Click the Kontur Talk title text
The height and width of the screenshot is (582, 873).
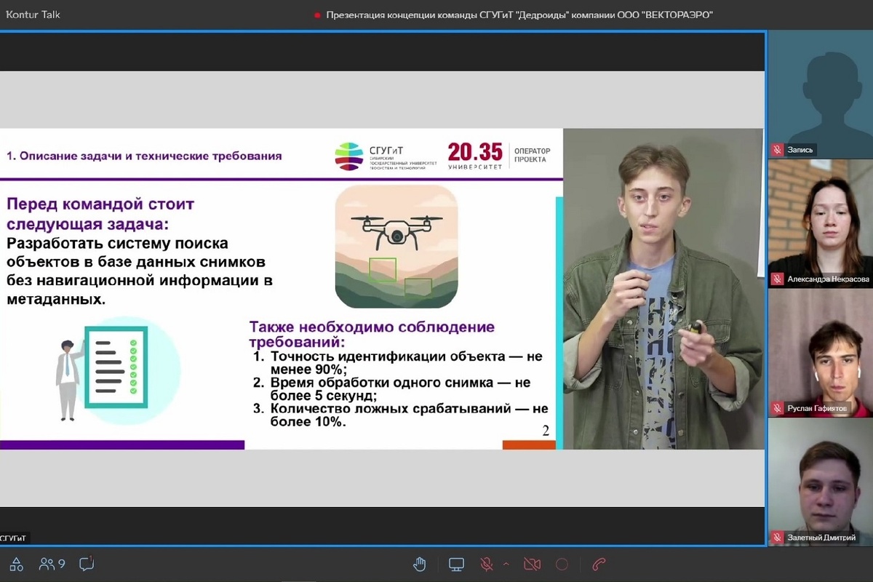click(x=33, y=15)
